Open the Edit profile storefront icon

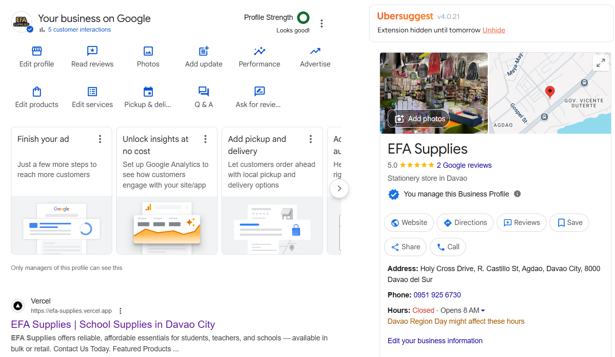(37, 51)
